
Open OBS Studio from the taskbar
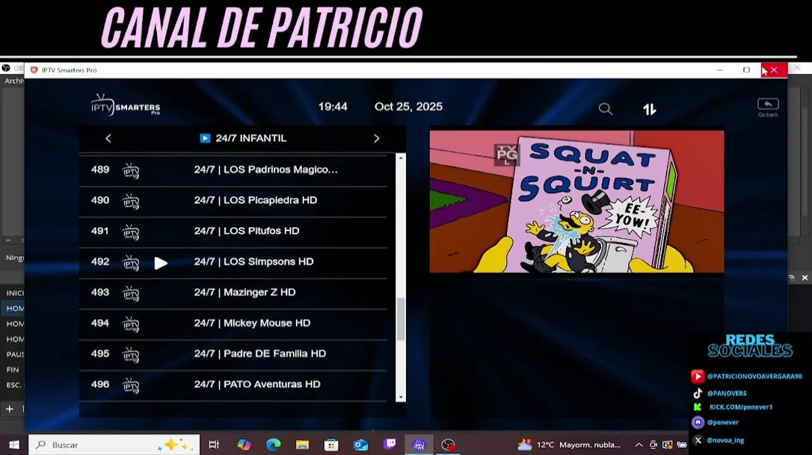448,445
